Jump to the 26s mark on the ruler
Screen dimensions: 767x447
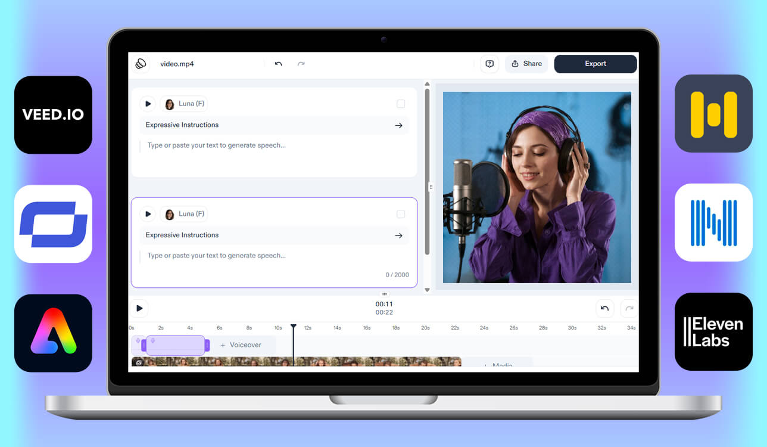click(x=513, y=328)
